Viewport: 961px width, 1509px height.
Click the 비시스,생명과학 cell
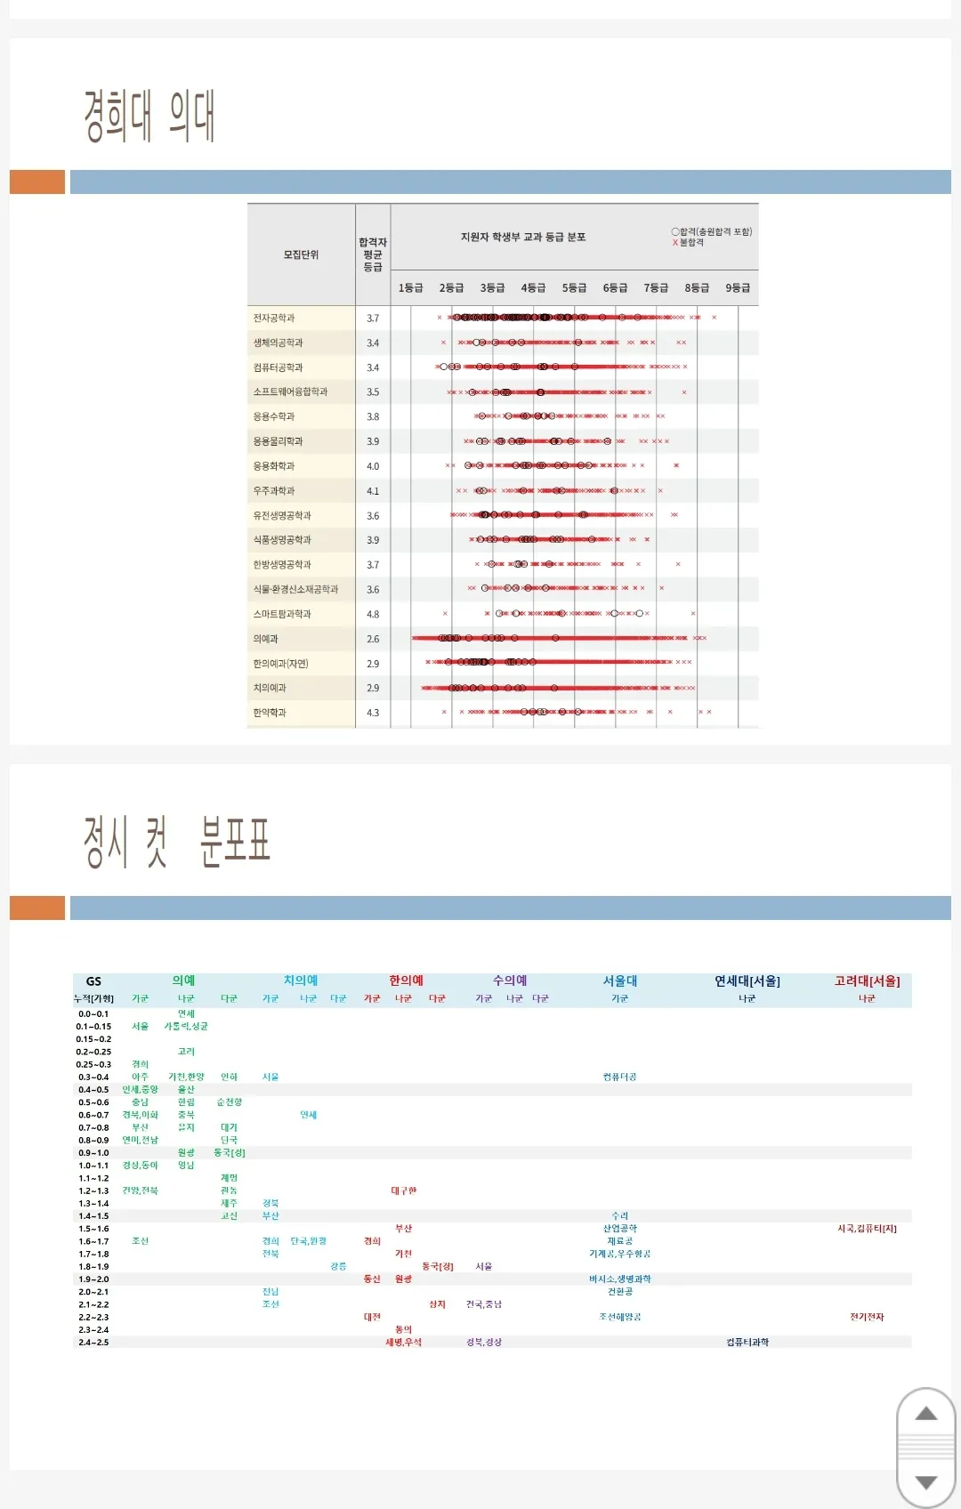pyautogui.click(x=620, y=1279)
